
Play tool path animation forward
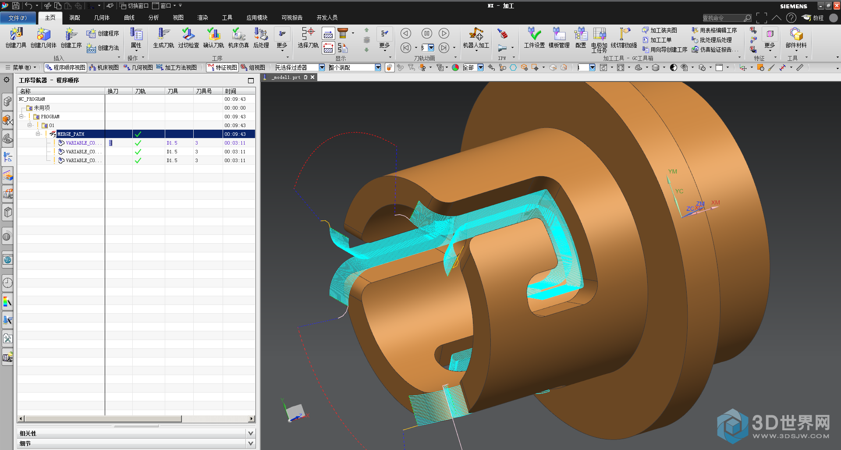click(444, 33)
